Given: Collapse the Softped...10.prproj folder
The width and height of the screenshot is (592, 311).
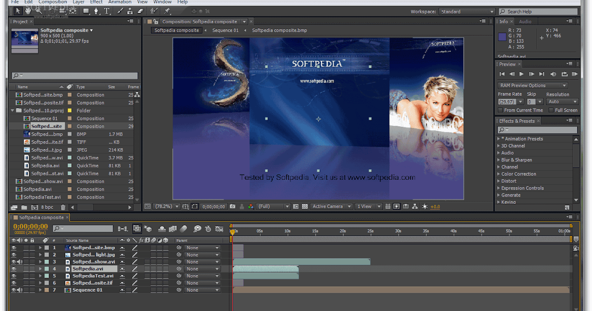Looking at the screenshot, I should [x=12, y=111].
